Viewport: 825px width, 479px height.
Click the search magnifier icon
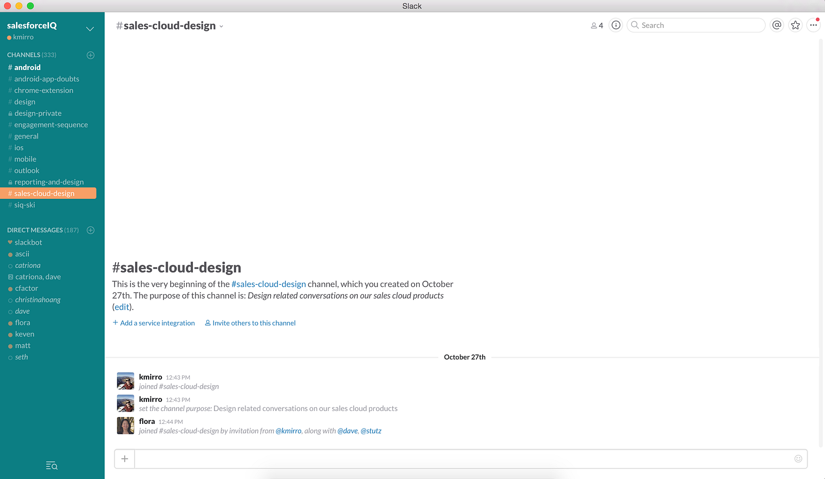(x=635, y=25)
